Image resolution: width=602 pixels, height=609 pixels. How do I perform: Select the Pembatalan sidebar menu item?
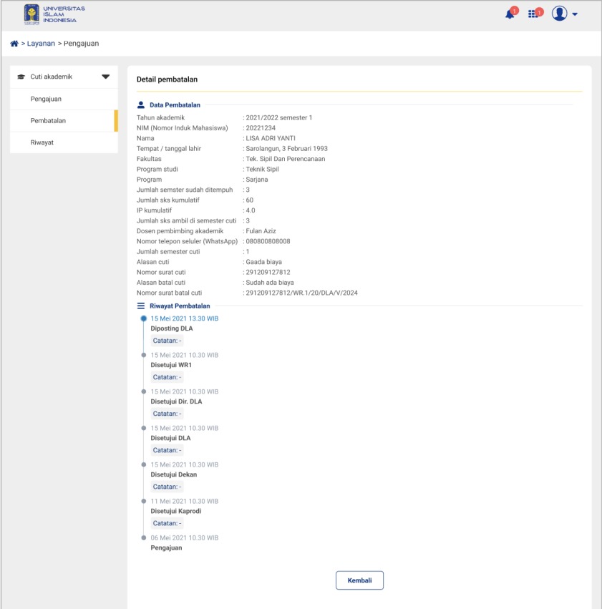48,121
